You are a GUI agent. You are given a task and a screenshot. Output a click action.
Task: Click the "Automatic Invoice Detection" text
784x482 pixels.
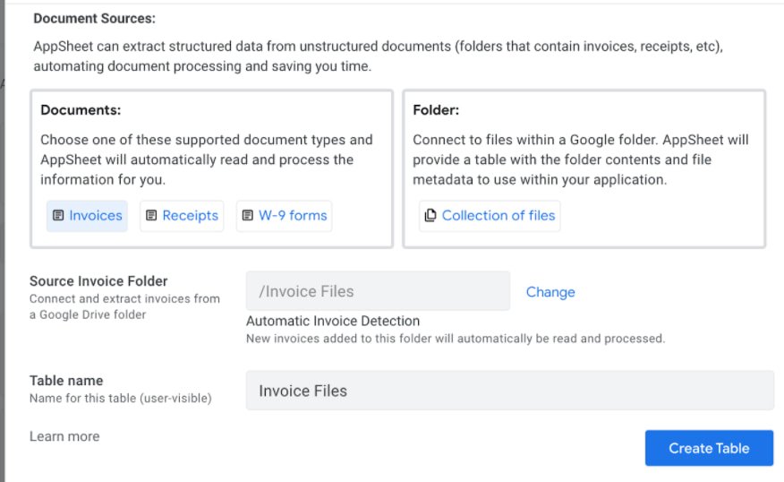point(333,321)
